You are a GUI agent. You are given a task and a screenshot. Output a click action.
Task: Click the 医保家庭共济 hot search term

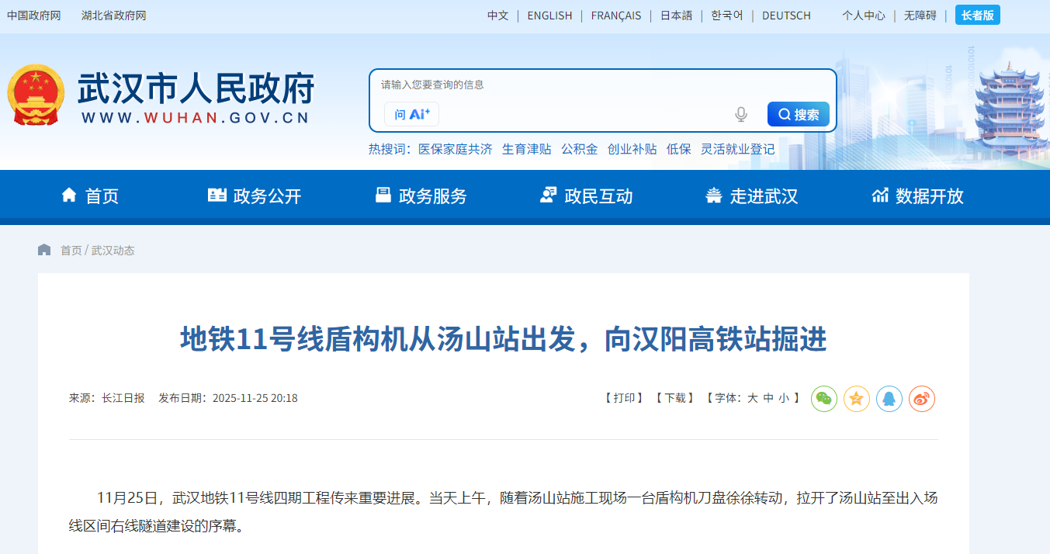pos(455,149)
